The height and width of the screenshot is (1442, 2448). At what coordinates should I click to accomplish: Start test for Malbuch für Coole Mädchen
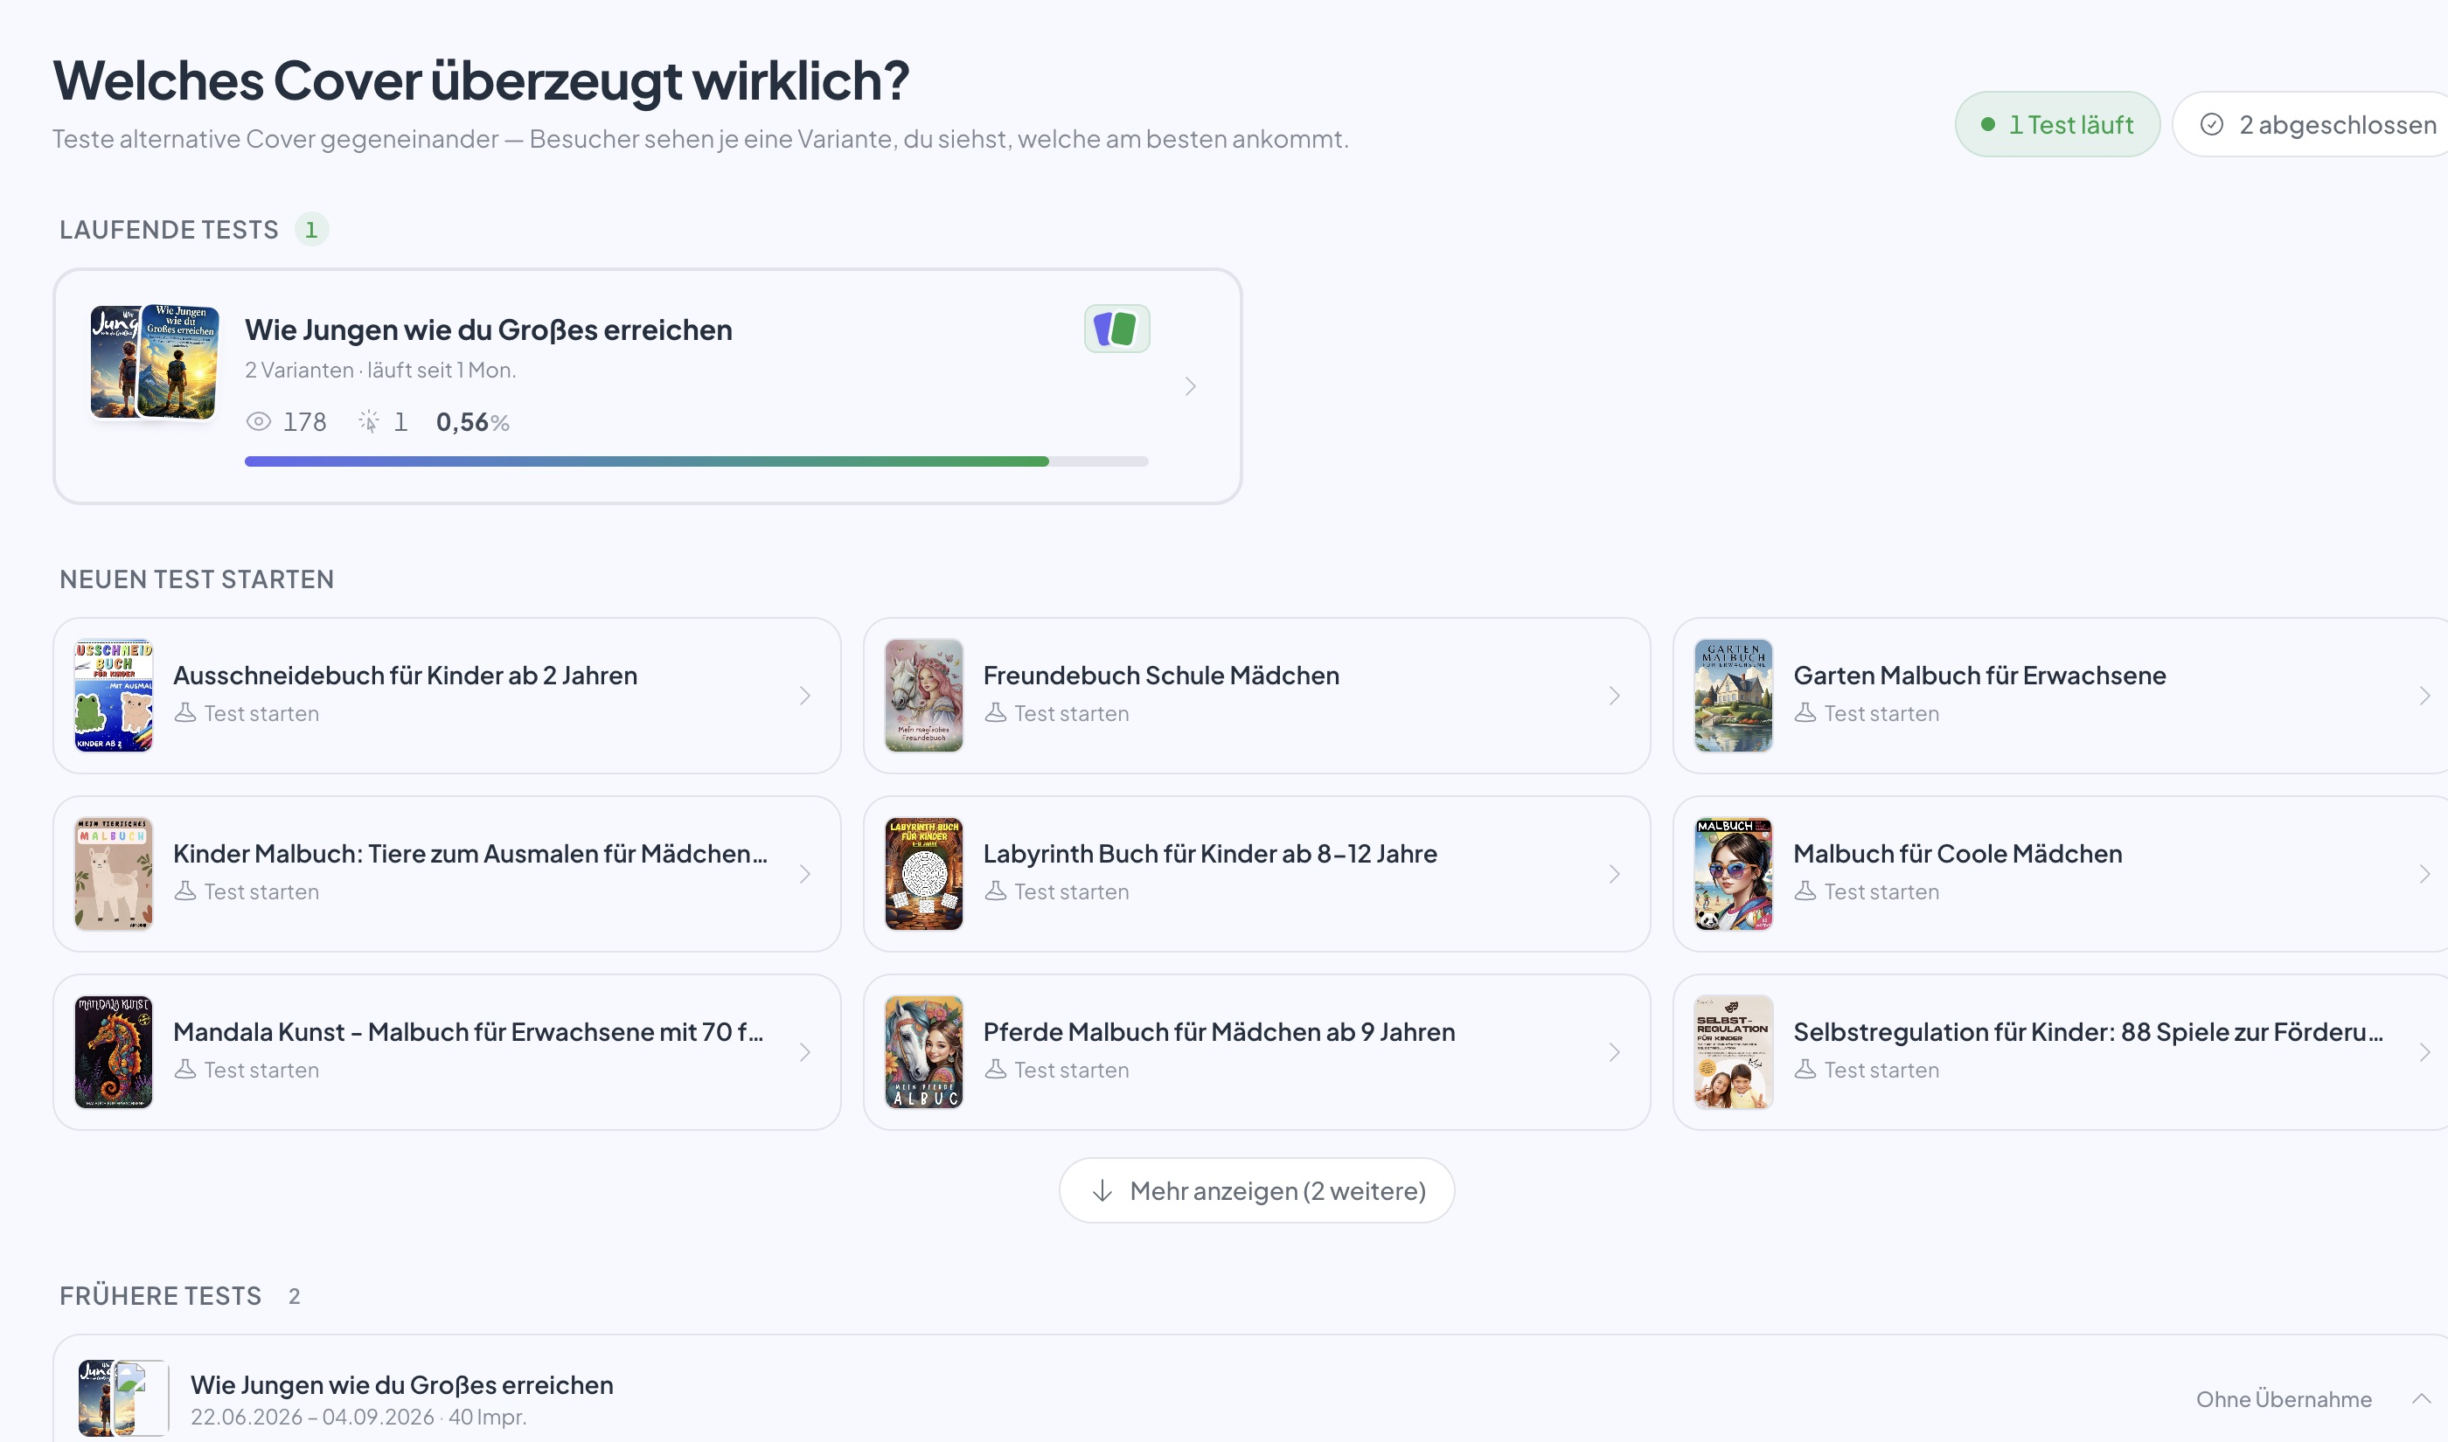pyautogui.click(x=2060, y=874)
